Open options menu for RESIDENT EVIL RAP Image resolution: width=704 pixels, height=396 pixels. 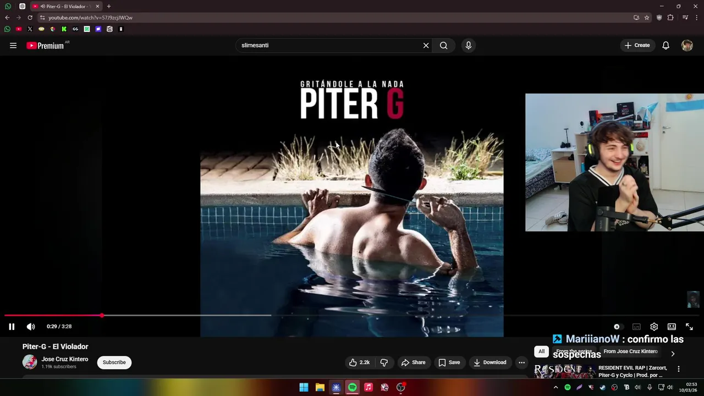(678, 369)
